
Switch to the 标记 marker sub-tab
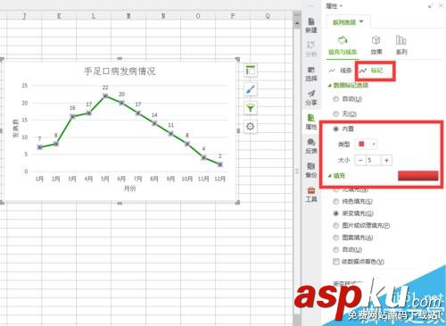371,71
